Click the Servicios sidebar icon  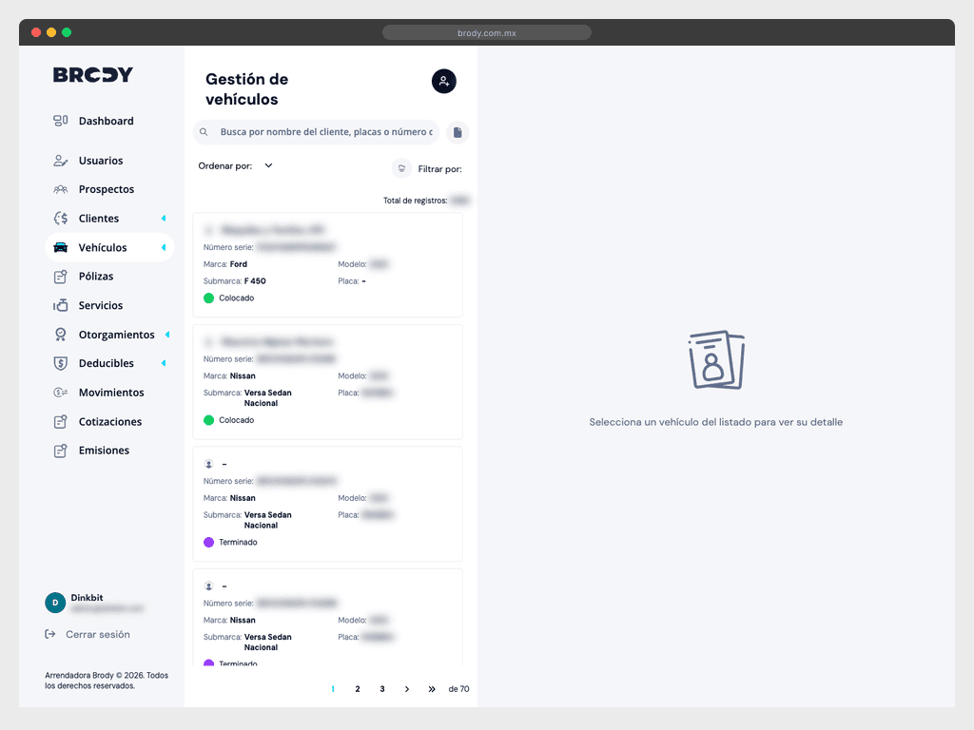pyautogui.click(x=60, y=305)
